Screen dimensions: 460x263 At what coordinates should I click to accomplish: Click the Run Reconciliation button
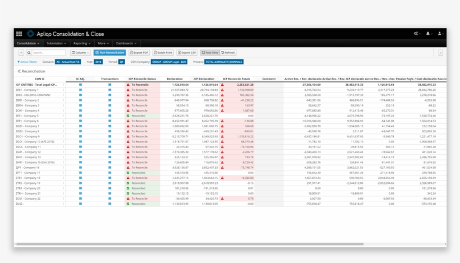tap(110, 53)
